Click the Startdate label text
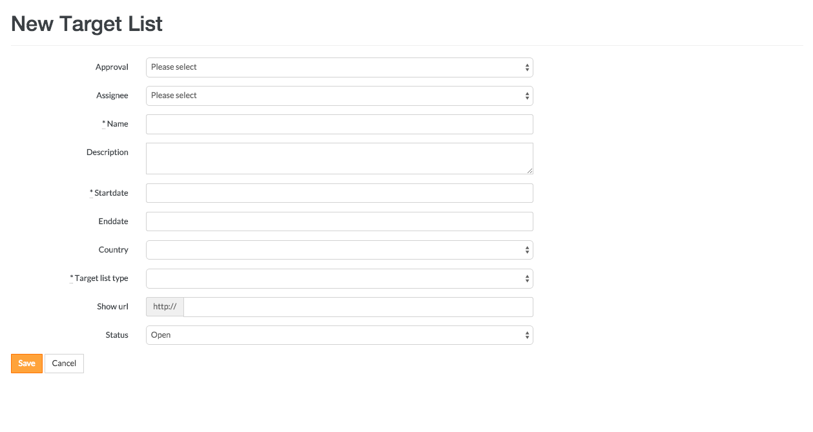The image size is (813, 432). (x=111, y=193)
